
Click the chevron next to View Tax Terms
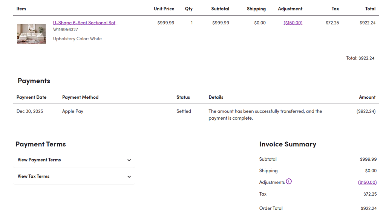[x=129, y=176]
